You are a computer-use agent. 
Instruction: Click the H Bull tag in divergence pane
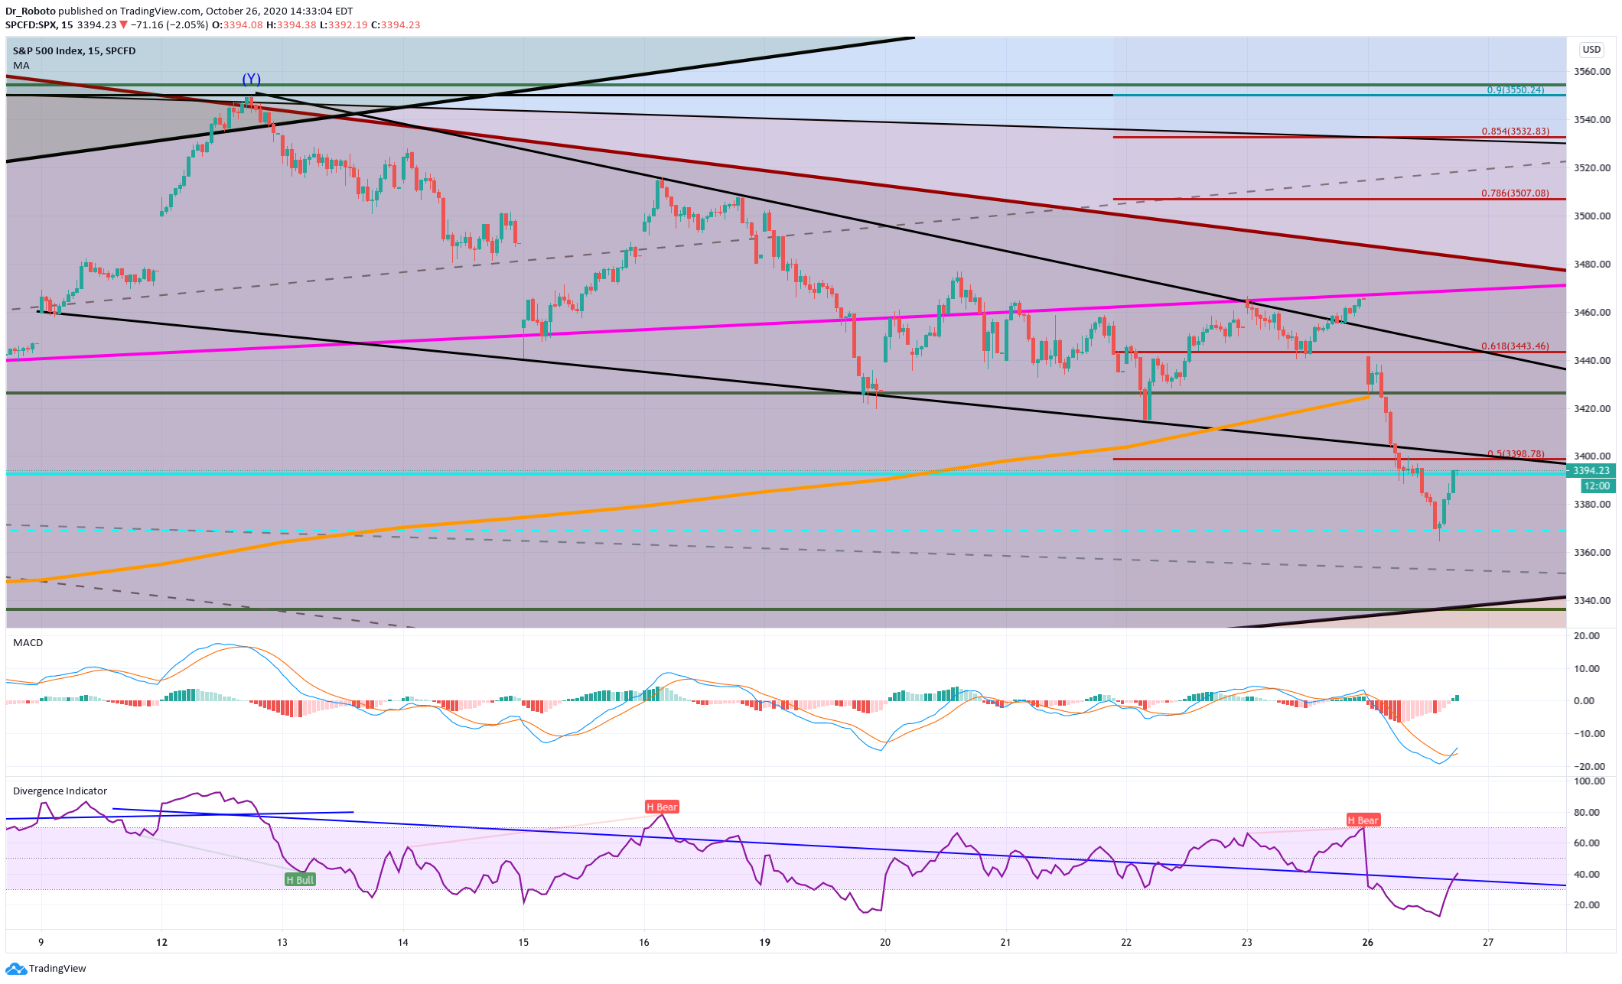click(x=300, y=880)
